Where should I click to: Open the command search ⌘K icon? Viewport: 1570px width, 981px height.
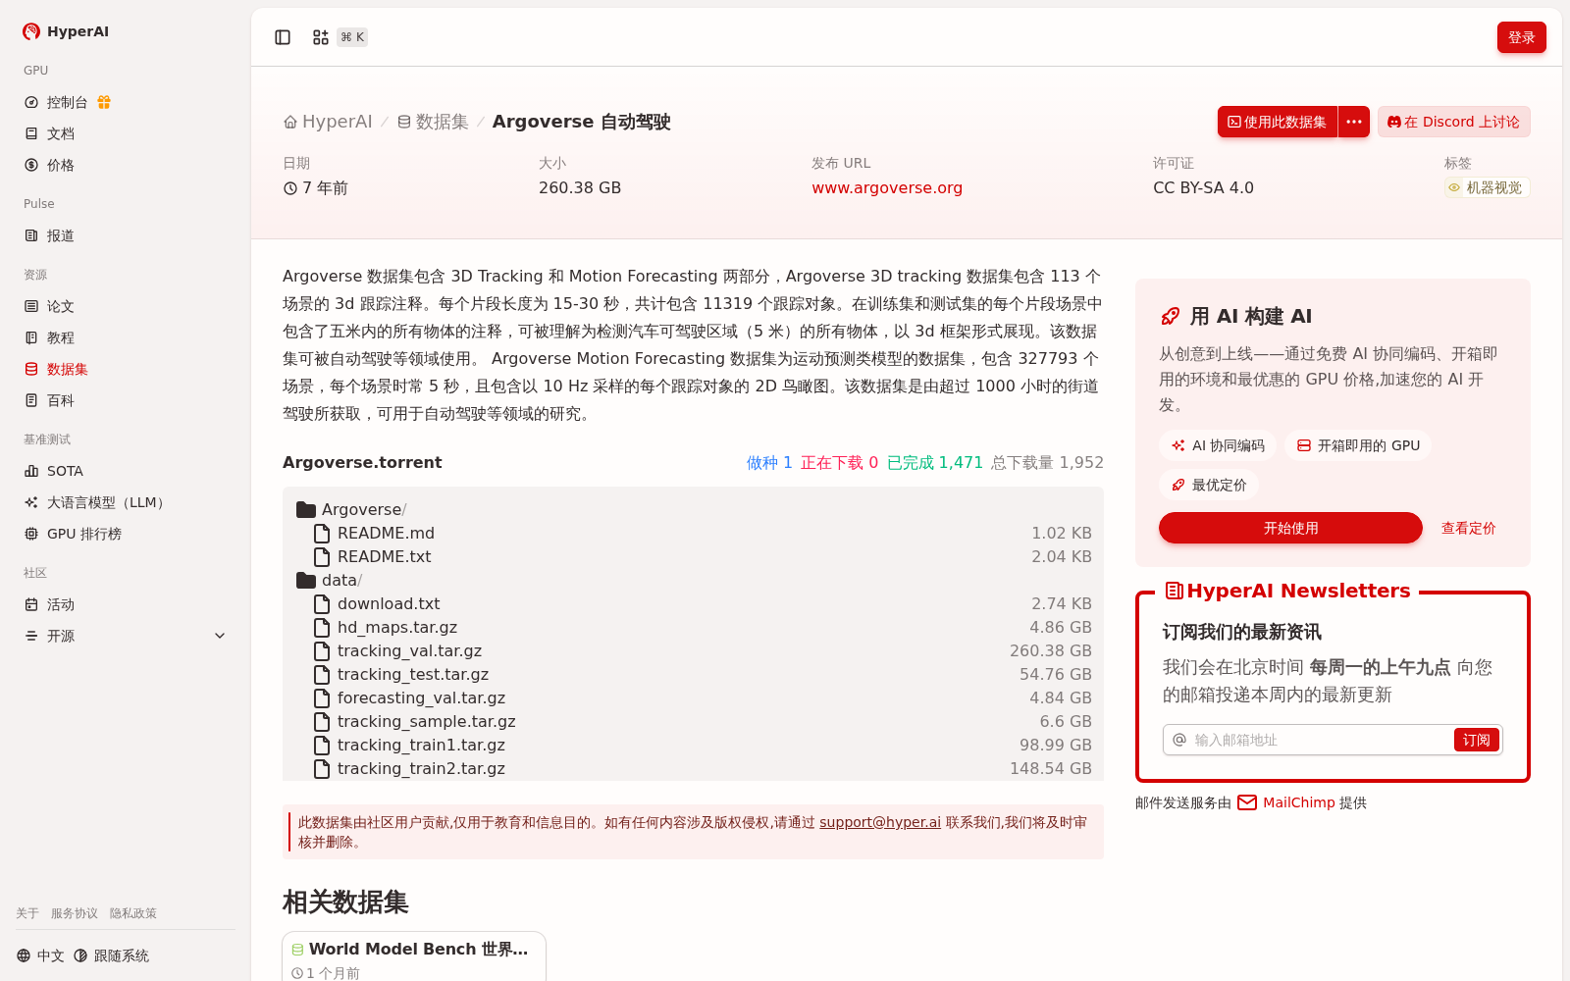coord(321,37)
